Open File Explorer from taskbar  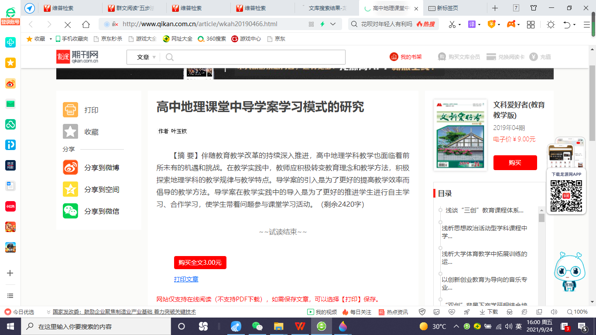[x=278, y=326]
